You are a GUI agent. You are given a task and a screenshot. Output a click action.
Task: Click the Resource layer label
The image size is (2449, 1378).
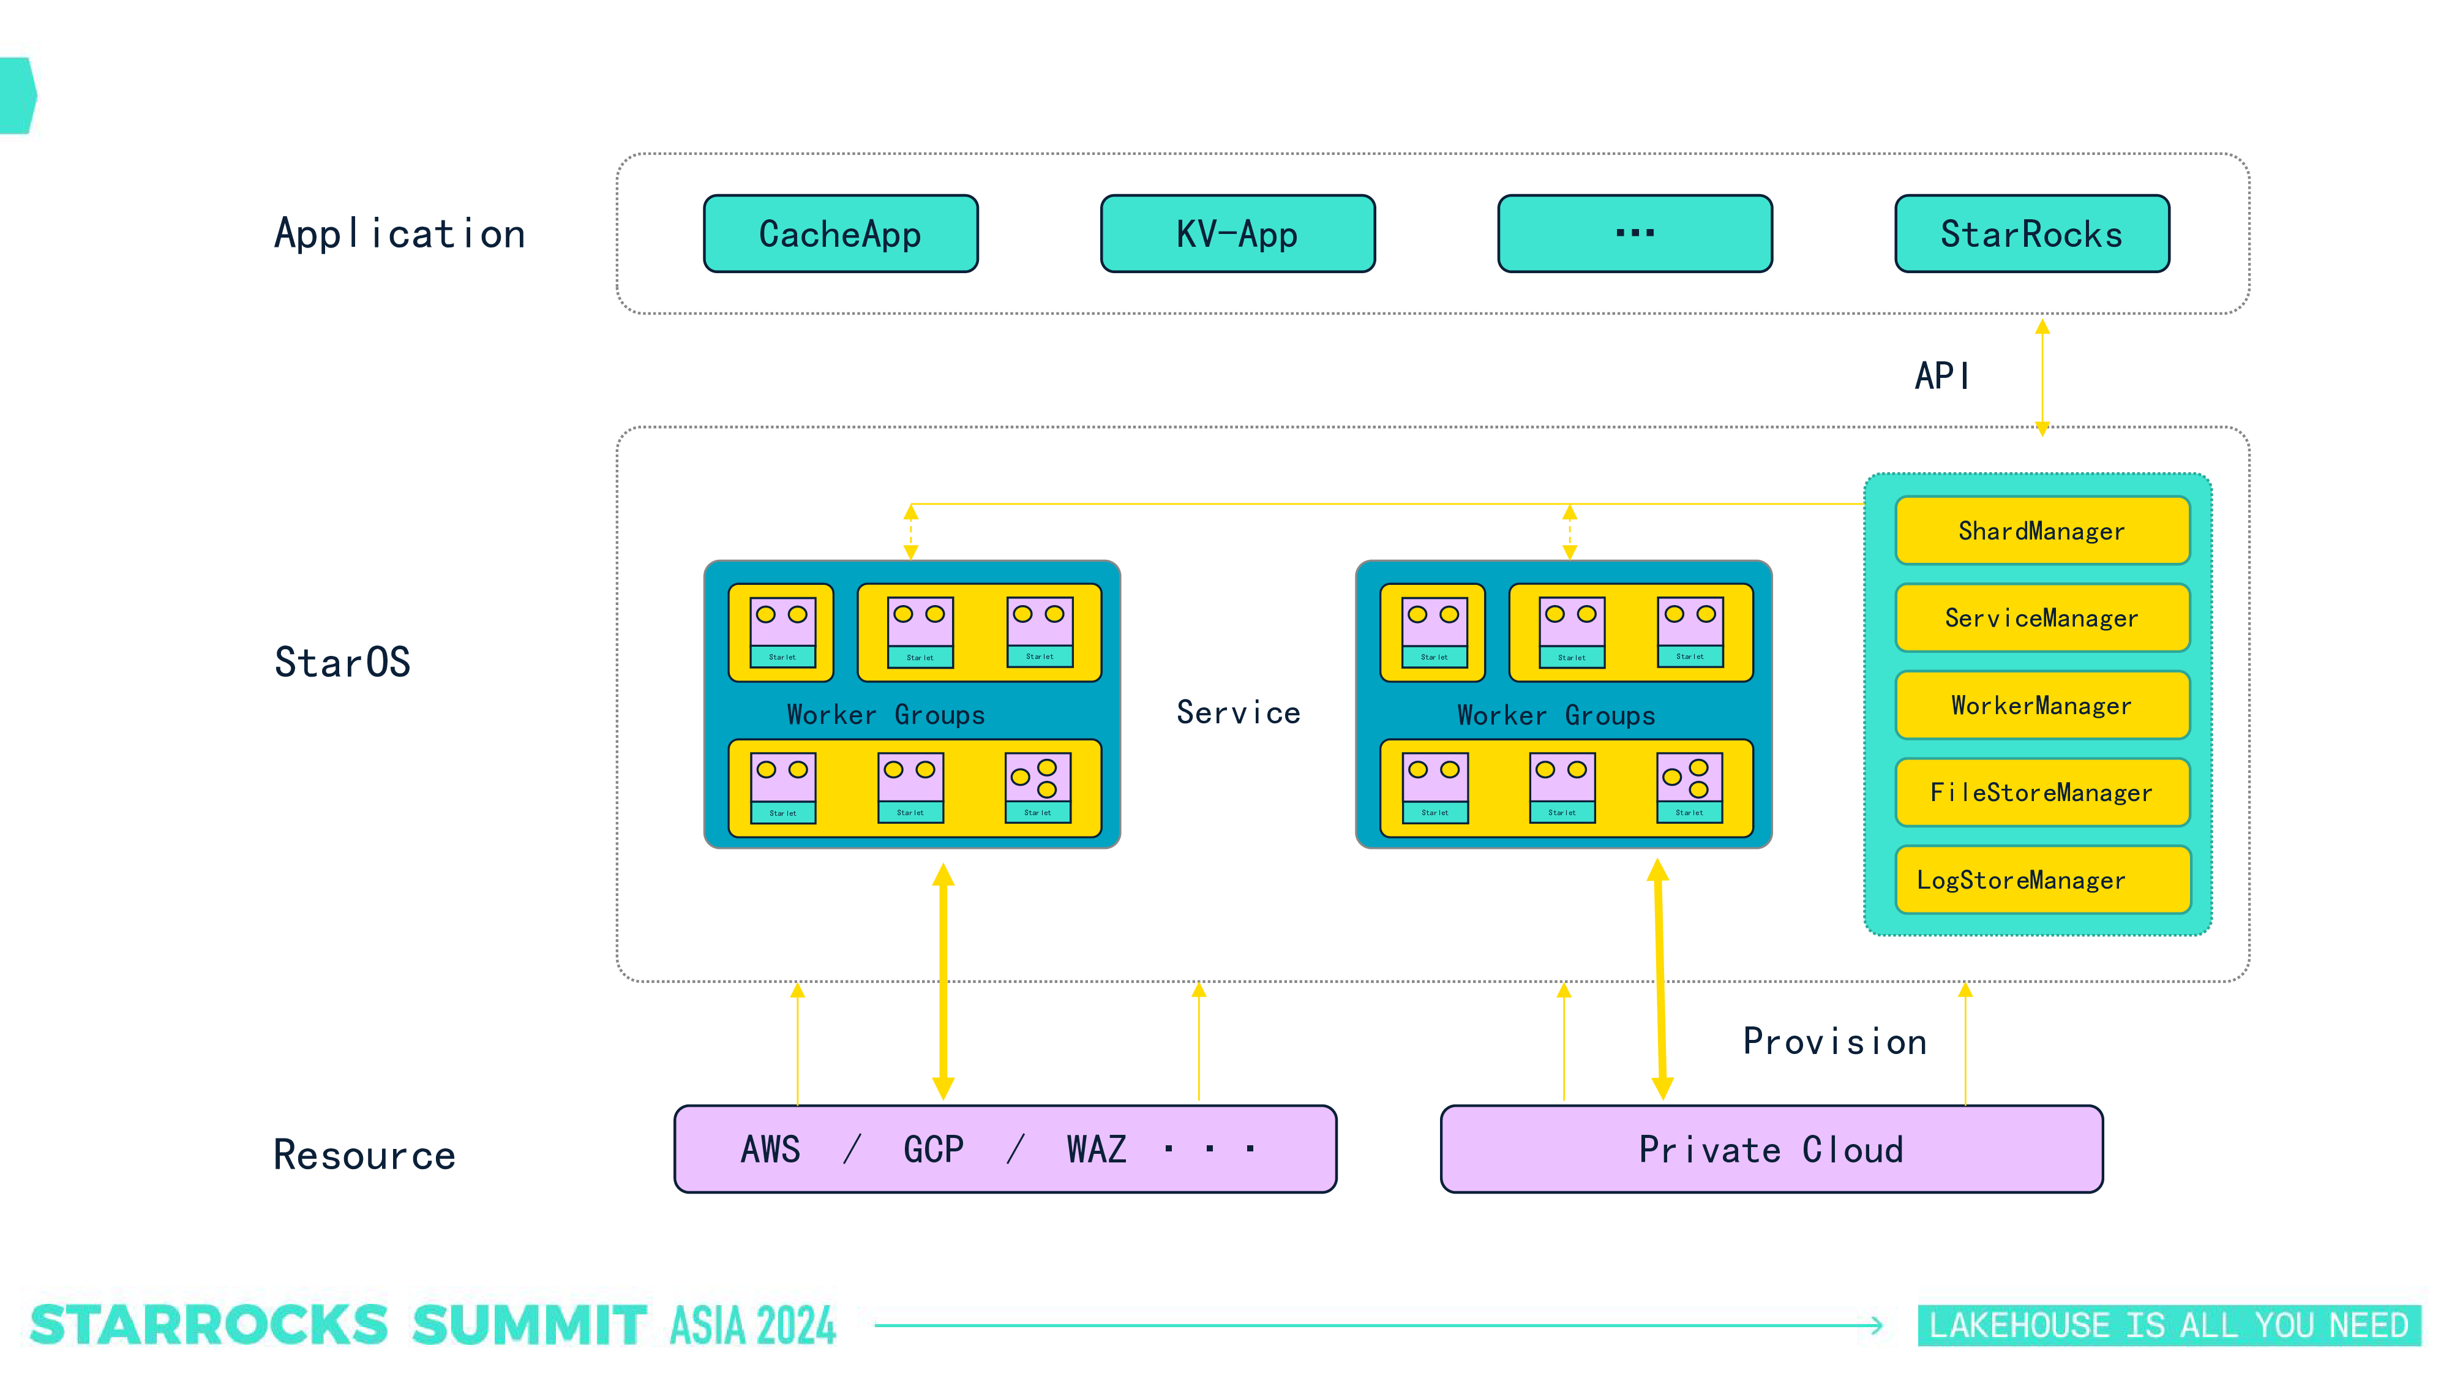pos(365,1156)
